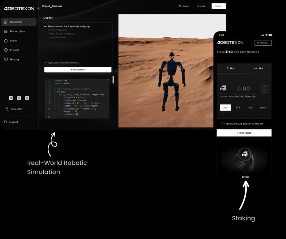
Task: Click the code editor scrollbar
Action: [113, 80]
